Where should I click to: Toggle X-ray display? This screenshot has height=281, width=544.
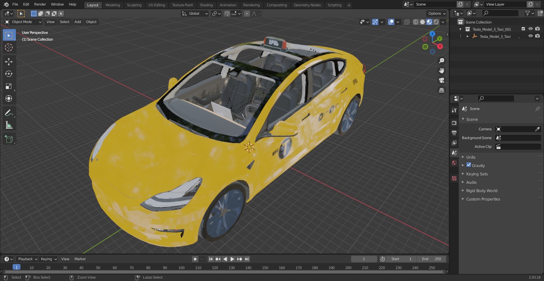pos(407,22)
